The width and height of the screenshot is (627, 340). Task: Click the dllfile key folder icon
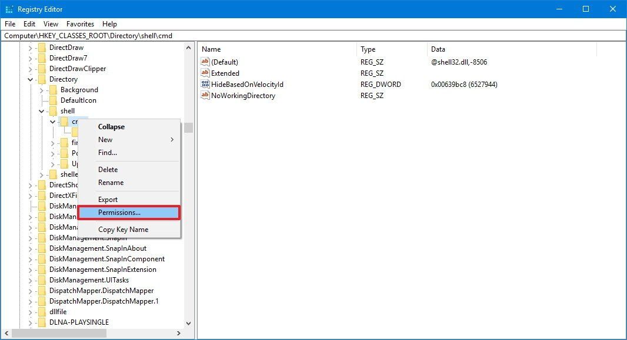(43, 311)
